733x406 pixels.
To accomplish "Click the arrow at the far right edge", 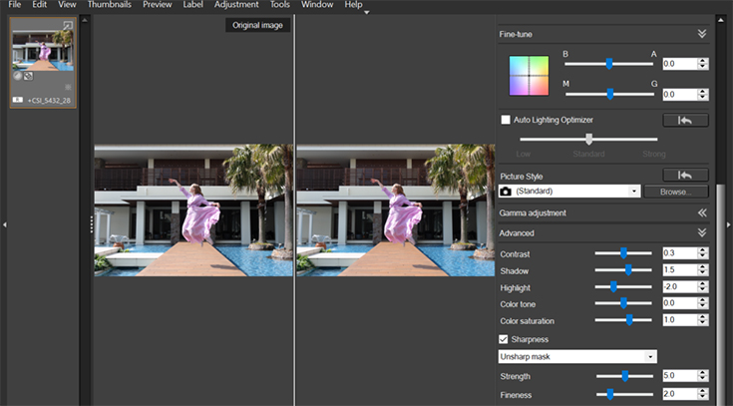I will 728,225.
